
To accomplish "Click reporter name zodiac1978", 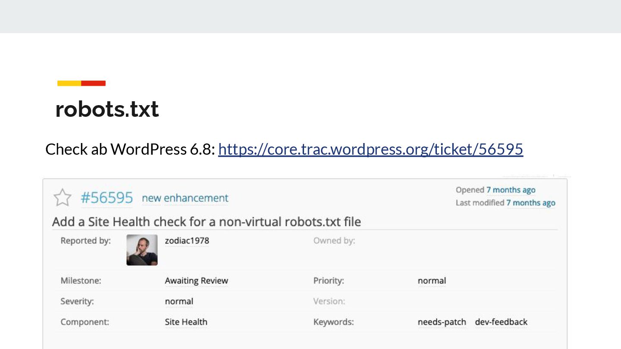I will (x=187, y=240).
